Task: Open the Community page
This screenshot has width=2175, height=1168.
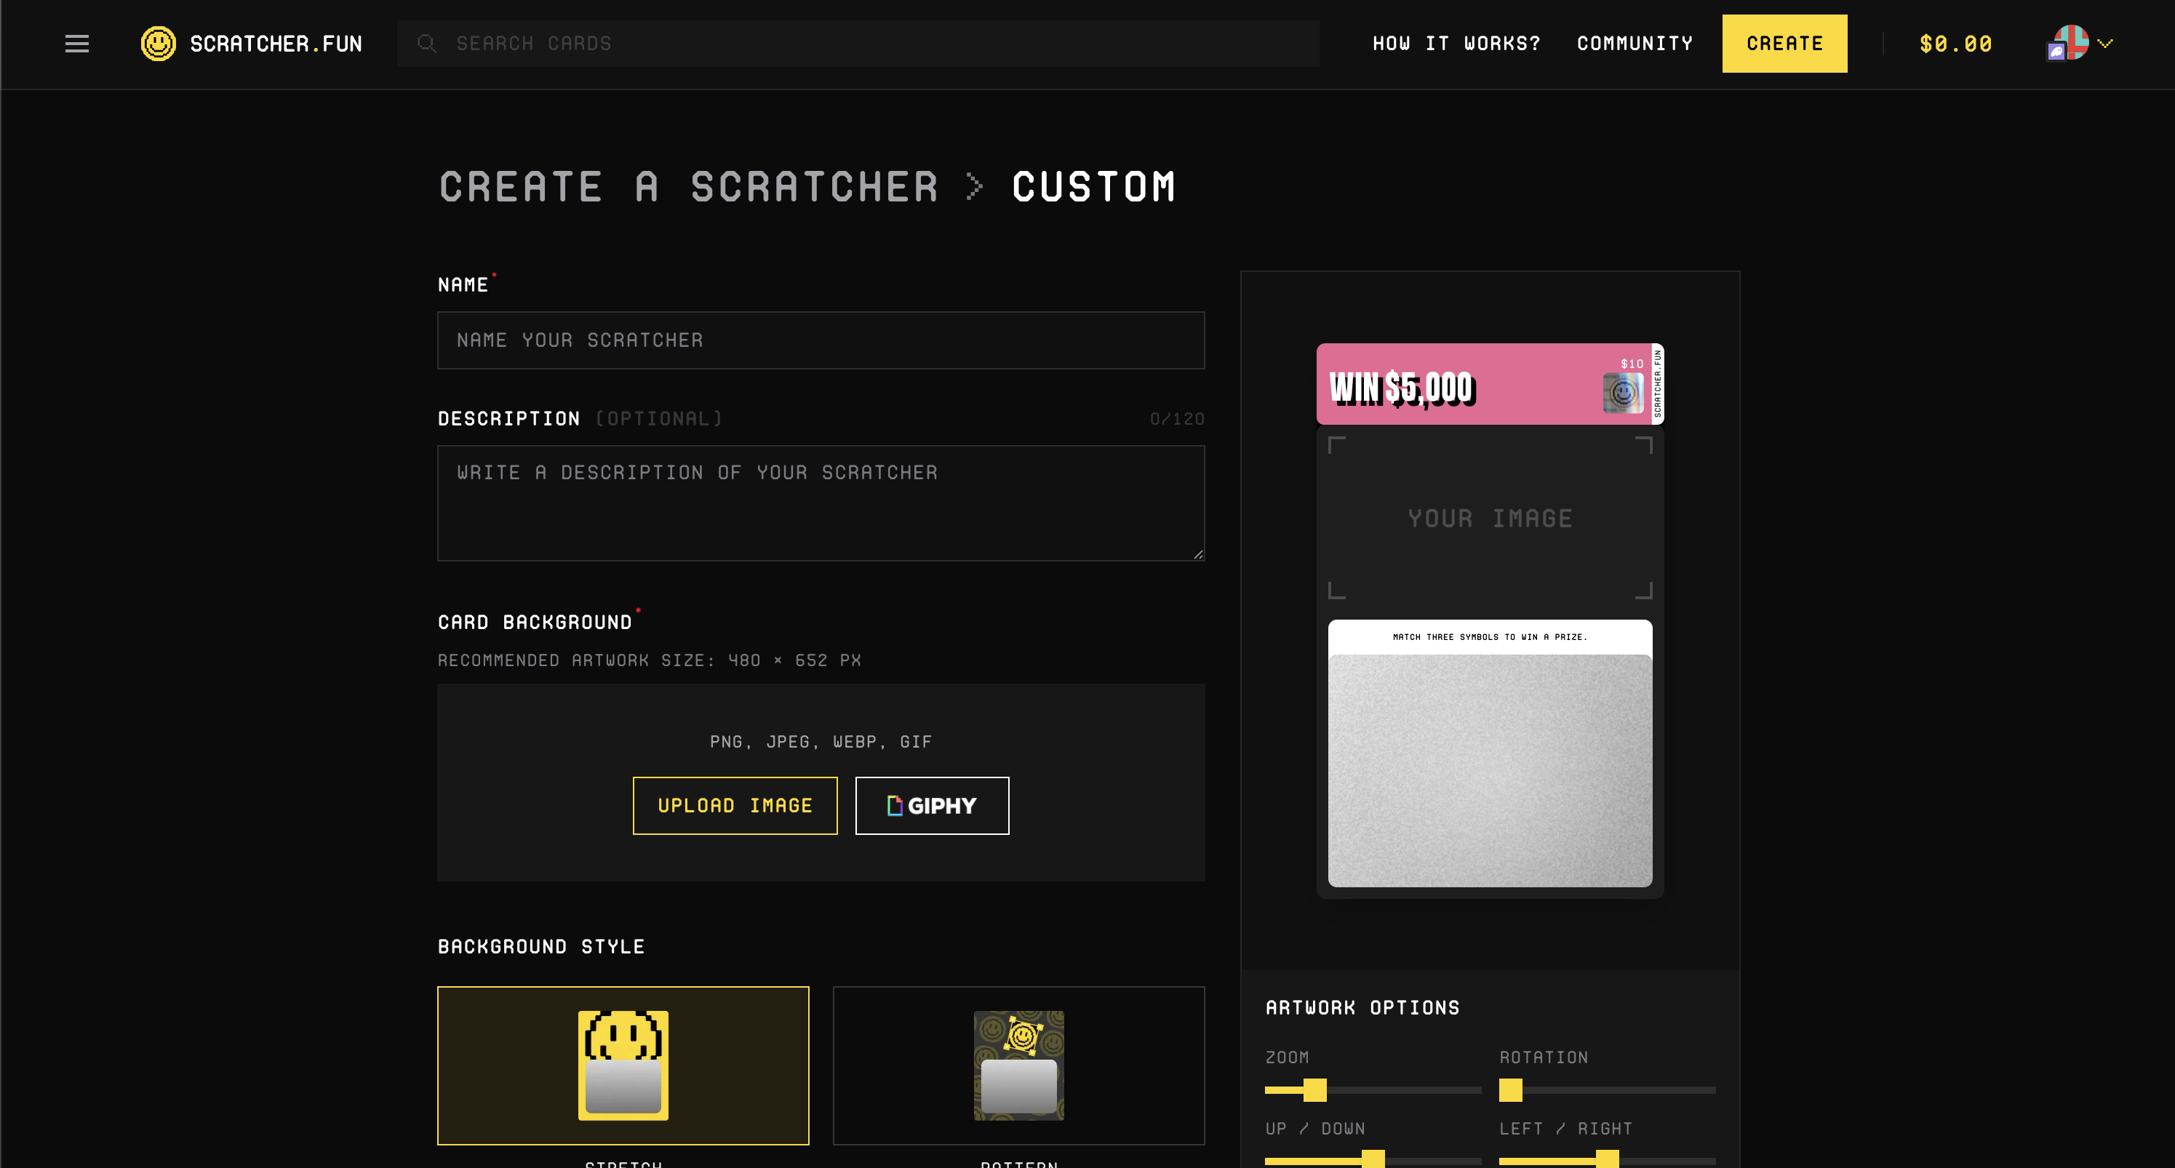Action: (1635, 44)
